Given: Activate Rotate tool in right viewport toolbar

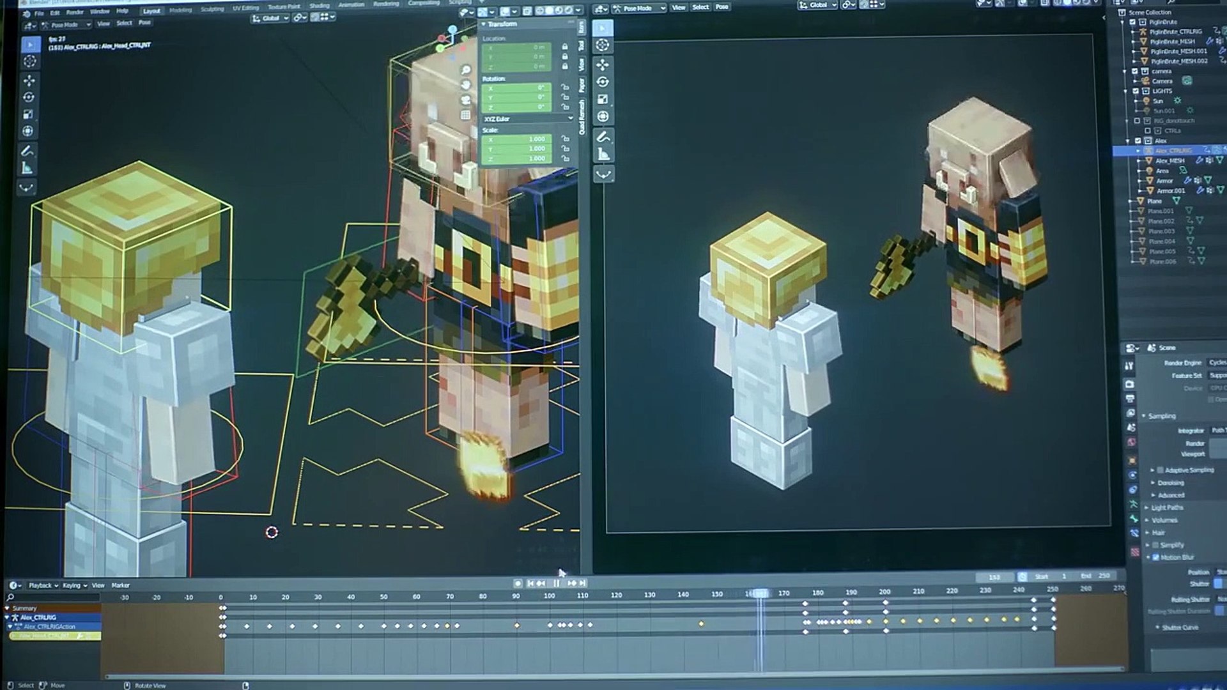Looking at the screenshot, I should click(x=603, y=82).
